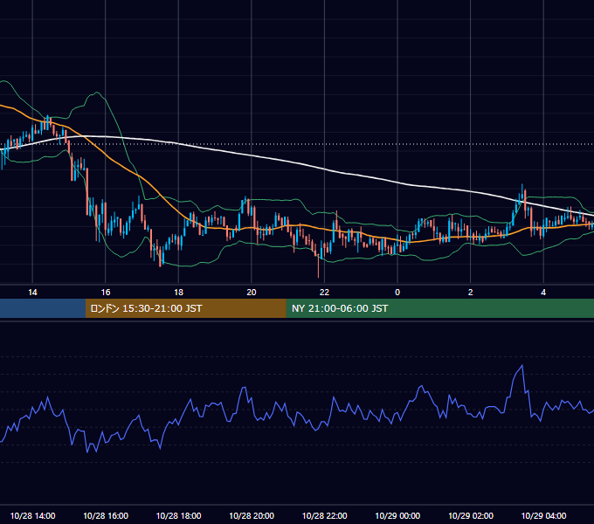Click the 4 hour axis label
This screenshot has width=594, height=524.
click(x=543, y=293)
